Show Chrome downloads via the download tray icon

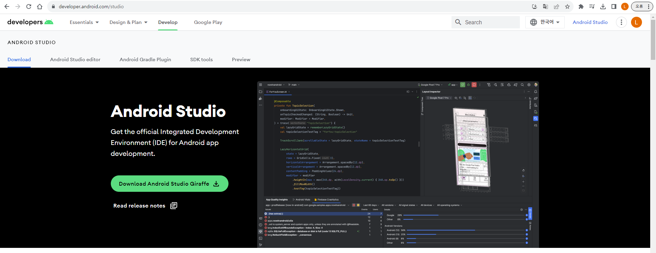(603, 6)
